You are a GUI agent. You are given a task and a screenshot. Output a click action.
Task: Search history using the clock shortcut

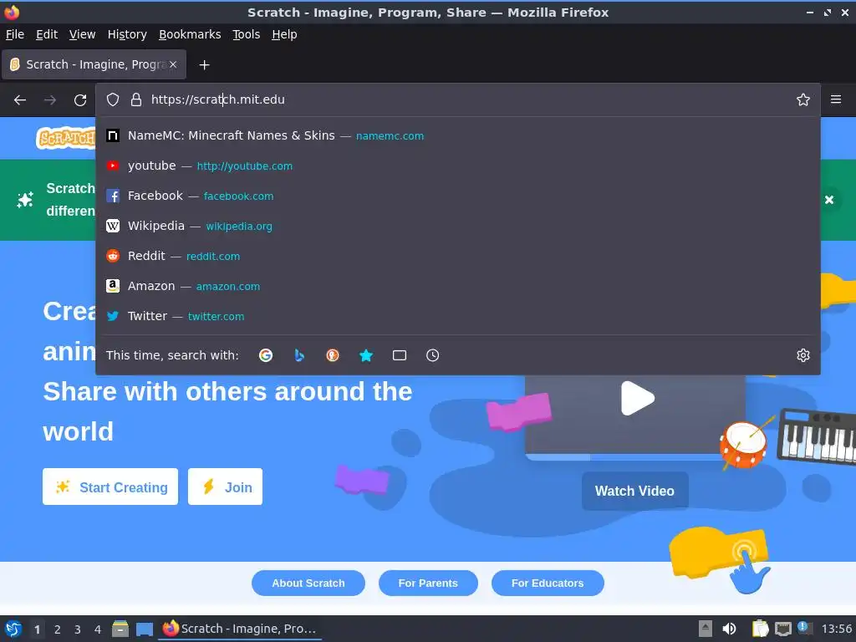point(432,355)
